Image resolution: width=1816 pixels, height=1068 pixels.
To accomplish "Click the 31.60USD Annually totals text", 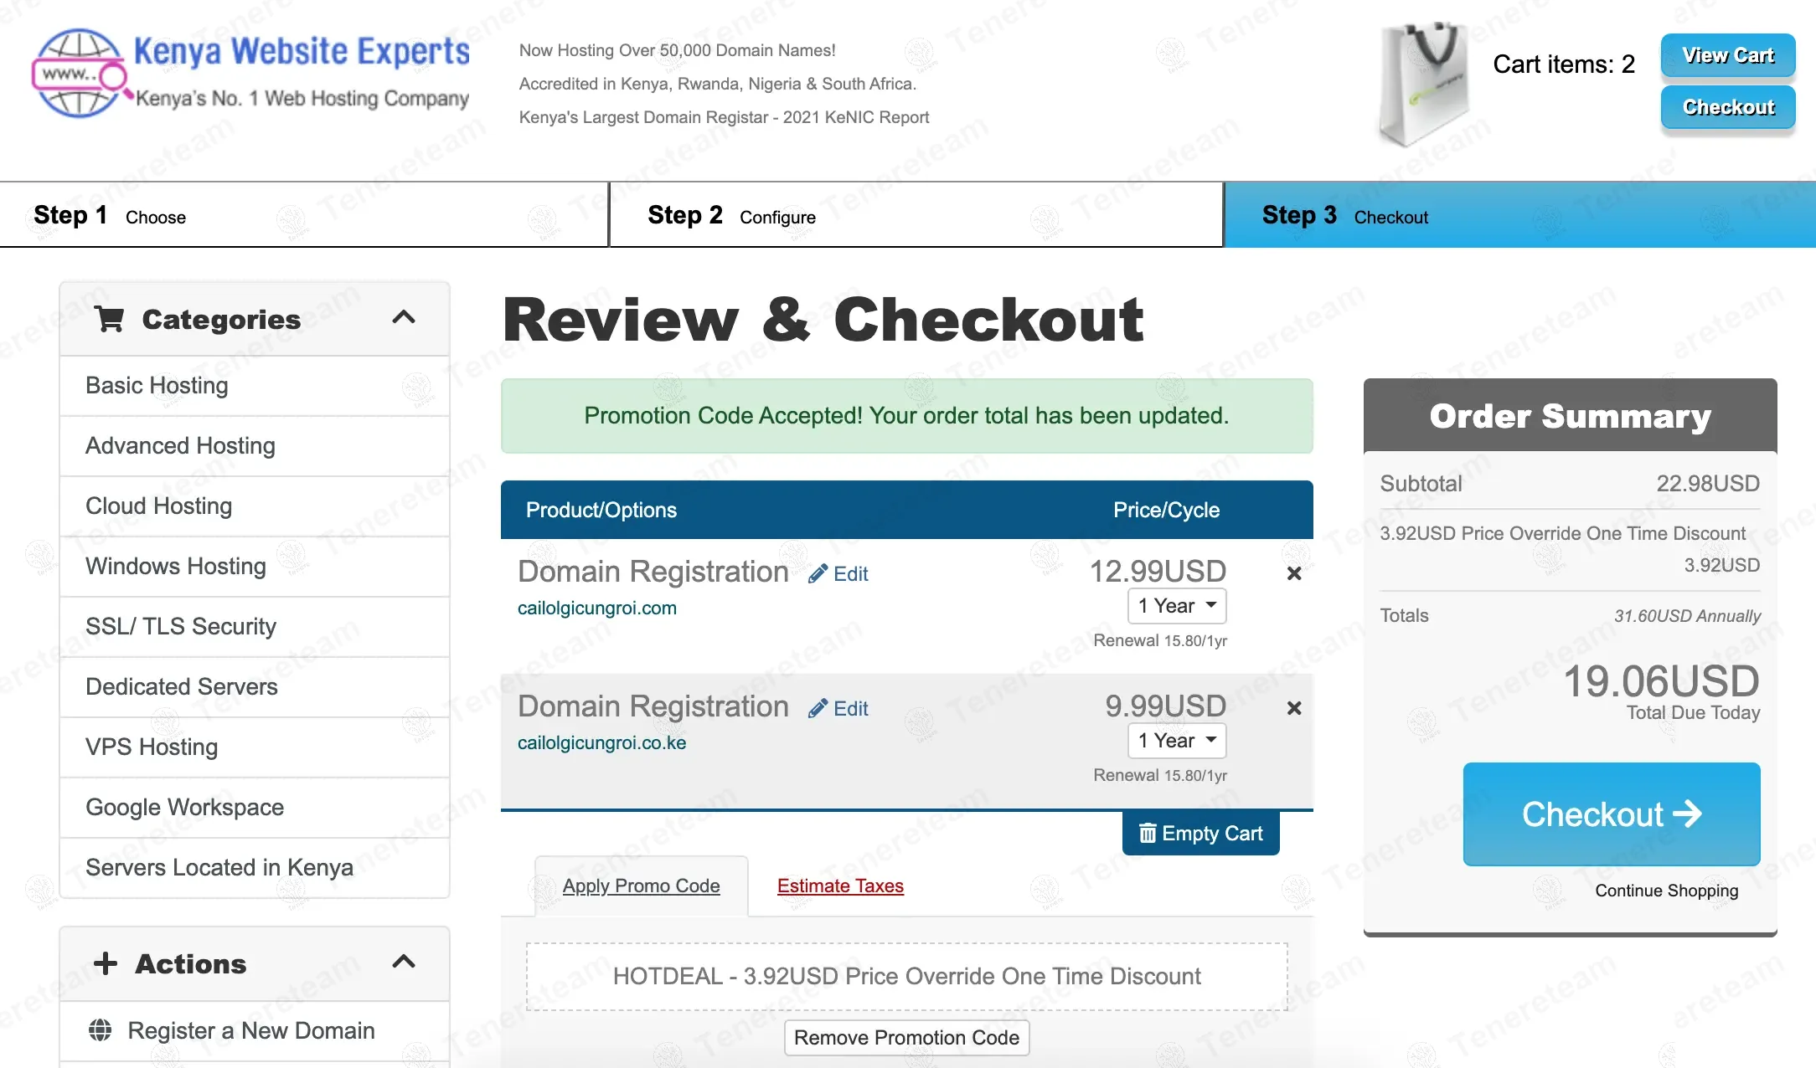I will (x=1687, y=616).
